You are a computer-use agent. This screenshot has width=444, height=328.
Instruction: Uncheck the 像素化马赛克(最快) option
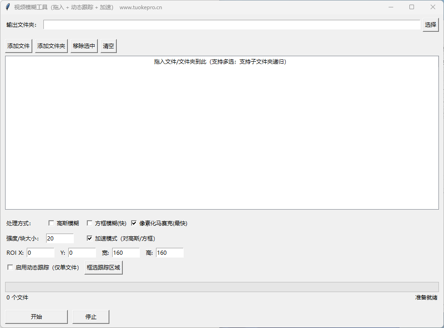(134, 223)
